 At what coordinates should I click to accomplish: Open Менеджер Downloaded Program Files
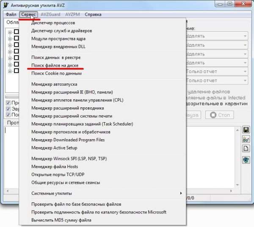click(68, 140)
